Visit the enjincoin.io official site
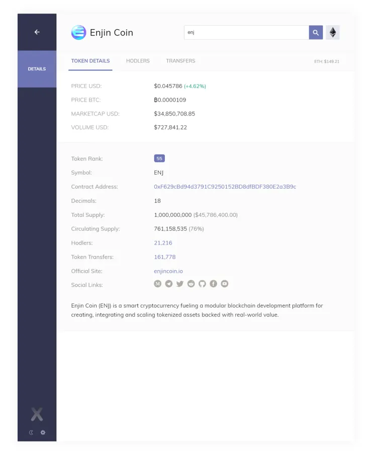 tap(168, 271)
